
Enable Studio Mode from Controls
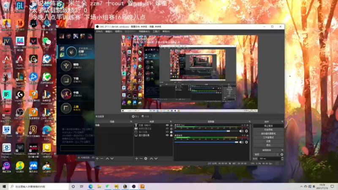coord(268,138)
